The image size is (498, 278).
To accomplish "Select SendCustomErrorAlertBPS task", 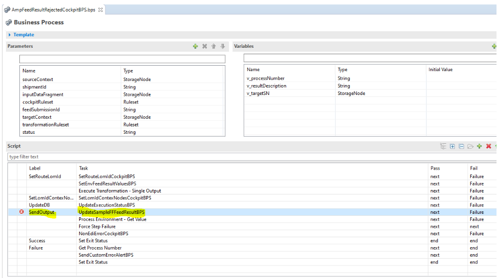I will 106,255.
